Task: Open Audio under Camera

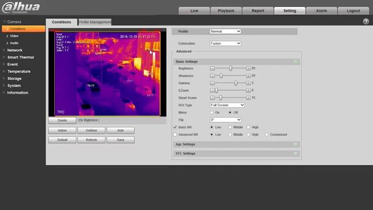Action: [14, 43]
